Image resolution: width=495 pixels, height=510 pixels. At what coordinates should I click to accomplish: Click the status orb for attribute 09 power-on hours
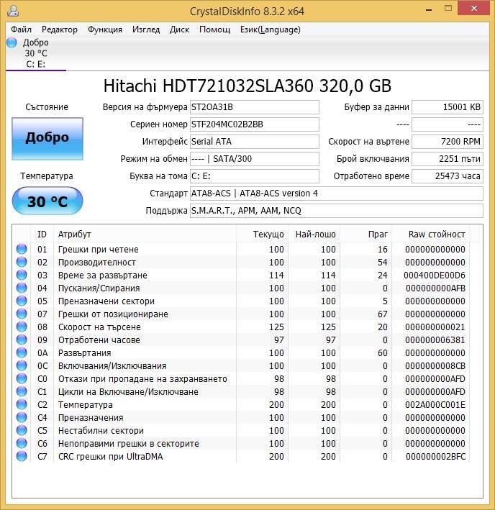coord(22,340)
